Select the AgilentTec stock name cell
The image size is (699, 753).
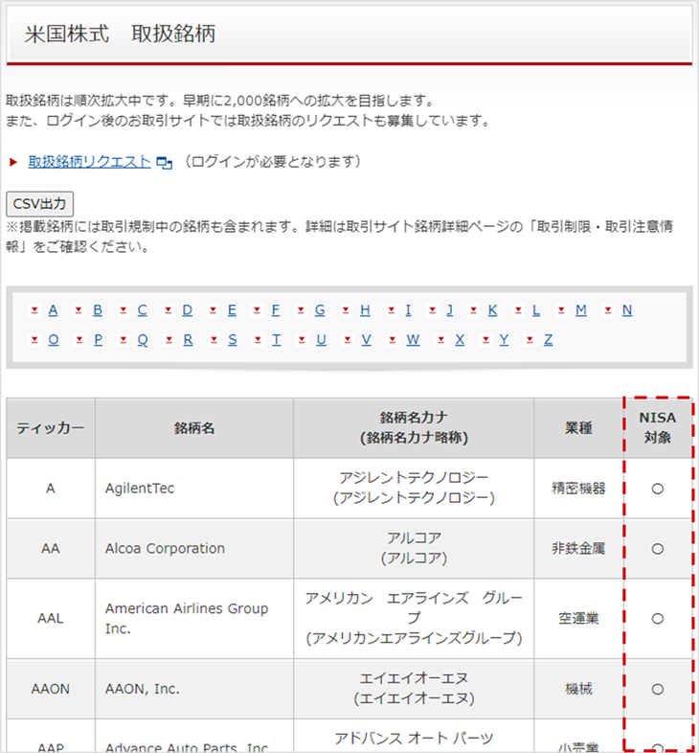[x=194, y=489]
